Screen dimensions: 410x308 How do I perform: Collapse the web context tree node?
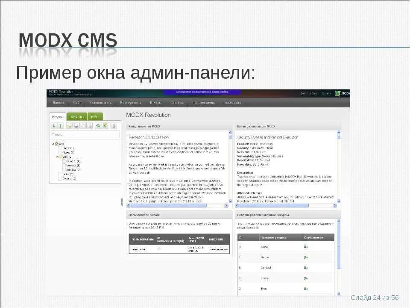click(x=53, y=144)
